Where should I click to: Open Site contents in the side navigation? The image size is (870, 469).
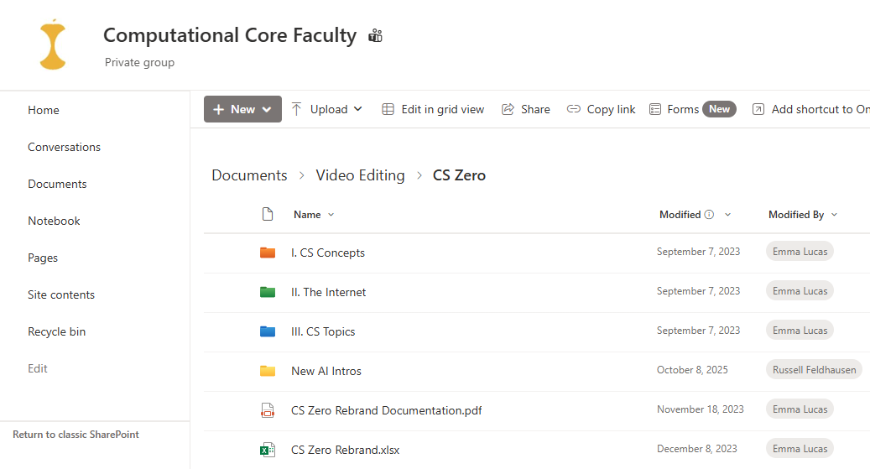[x=61, y=294]
